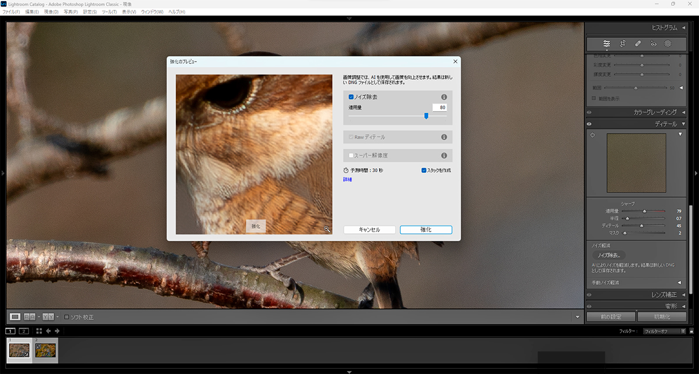The image size is (699, 374).
Task: Expand the 手動ノイズ軽減 section
Action: (679, 283)
